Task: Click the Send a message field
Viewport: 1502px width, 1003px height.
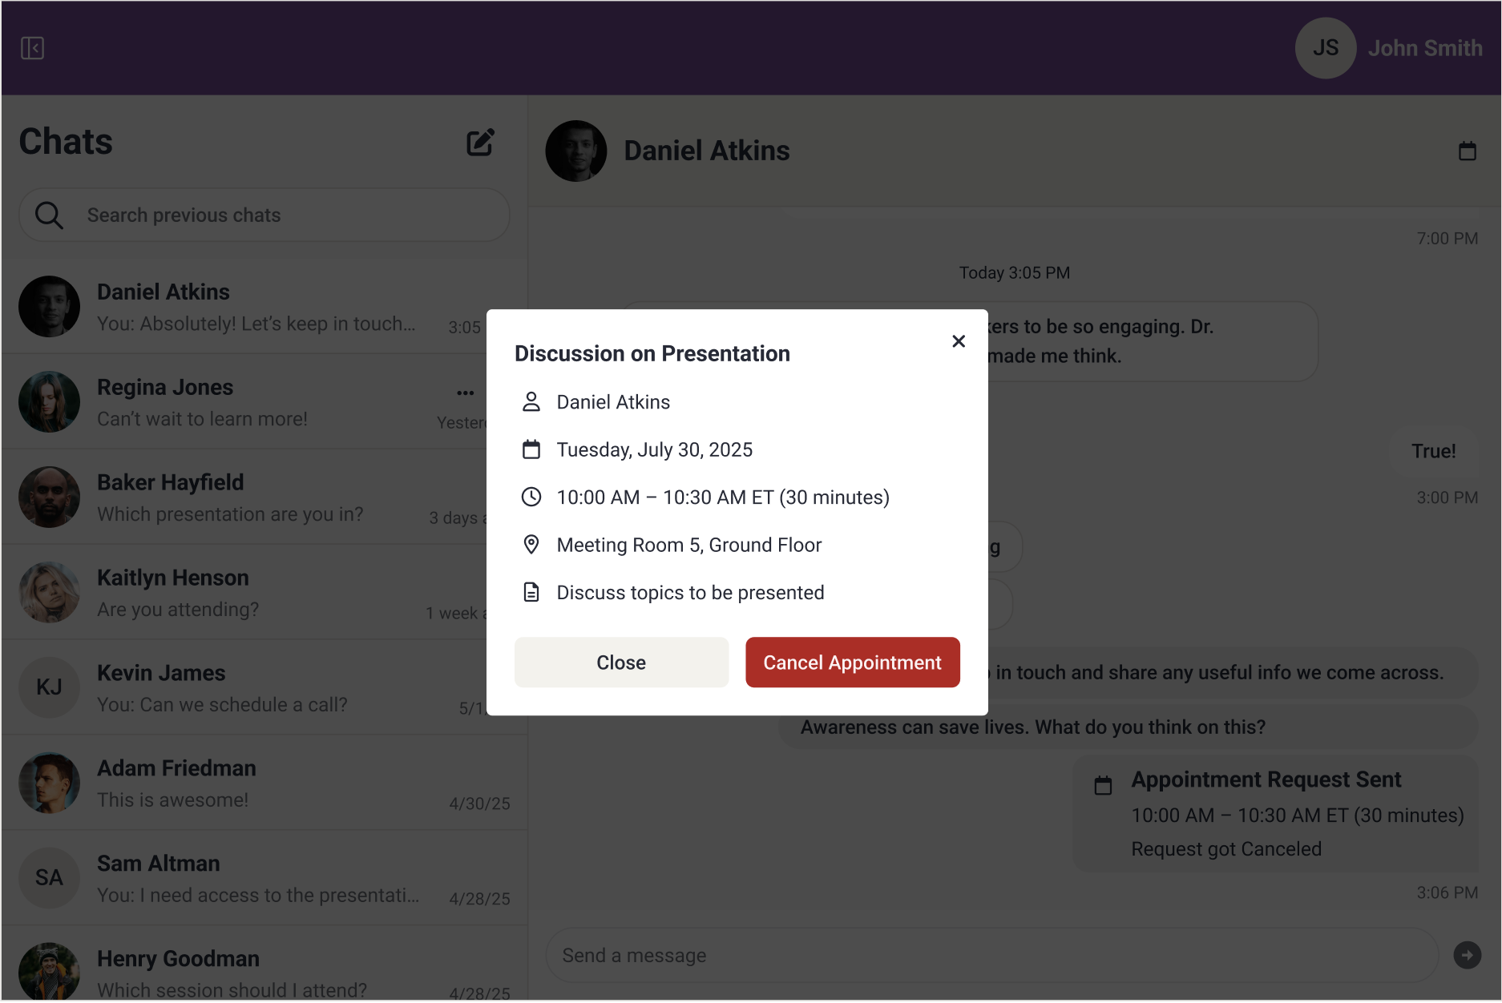Action: pyautogui.click(x=801, y=955)
